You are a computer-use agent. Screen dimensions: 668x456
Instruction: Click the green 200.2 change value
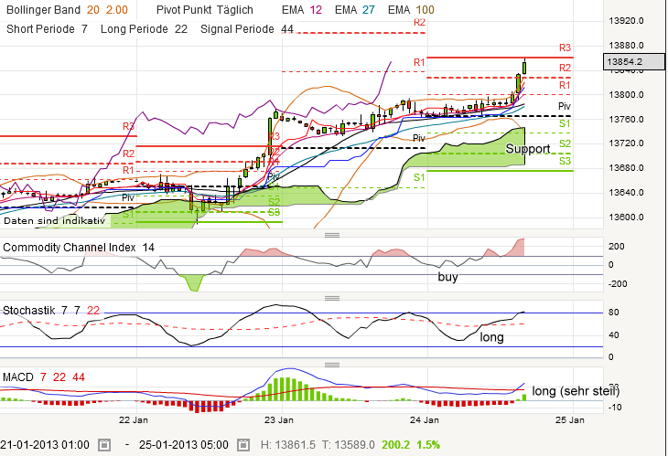point(396,445)
